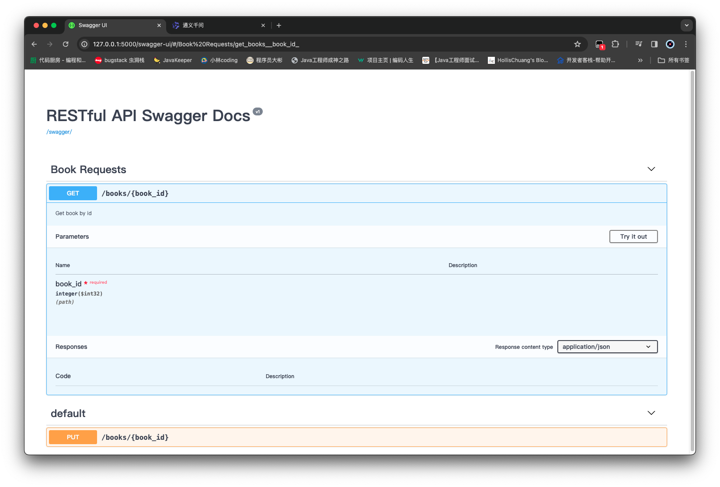Click the Code column header
720x487 pixels.
(63, 376)
